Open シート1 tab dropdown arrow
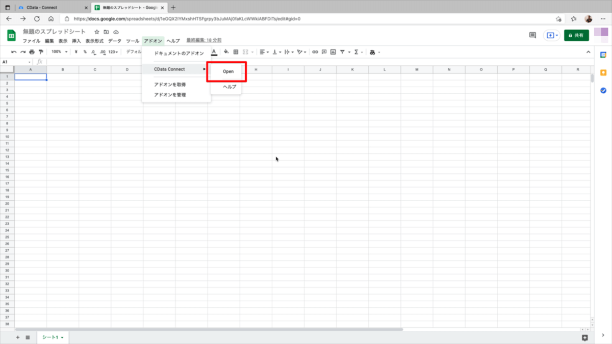Image resolution: width=612 pixels, height=344 pixels. 62,337
